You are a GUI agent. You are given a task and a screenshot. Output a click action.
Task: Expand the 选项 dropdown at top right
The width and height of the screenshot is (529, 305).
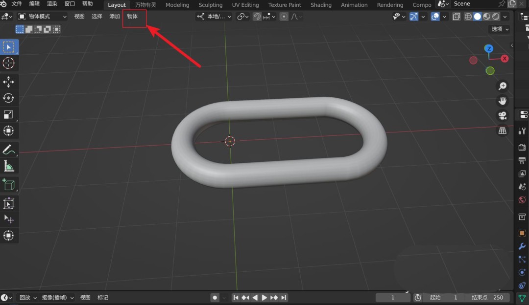(498, 29)
